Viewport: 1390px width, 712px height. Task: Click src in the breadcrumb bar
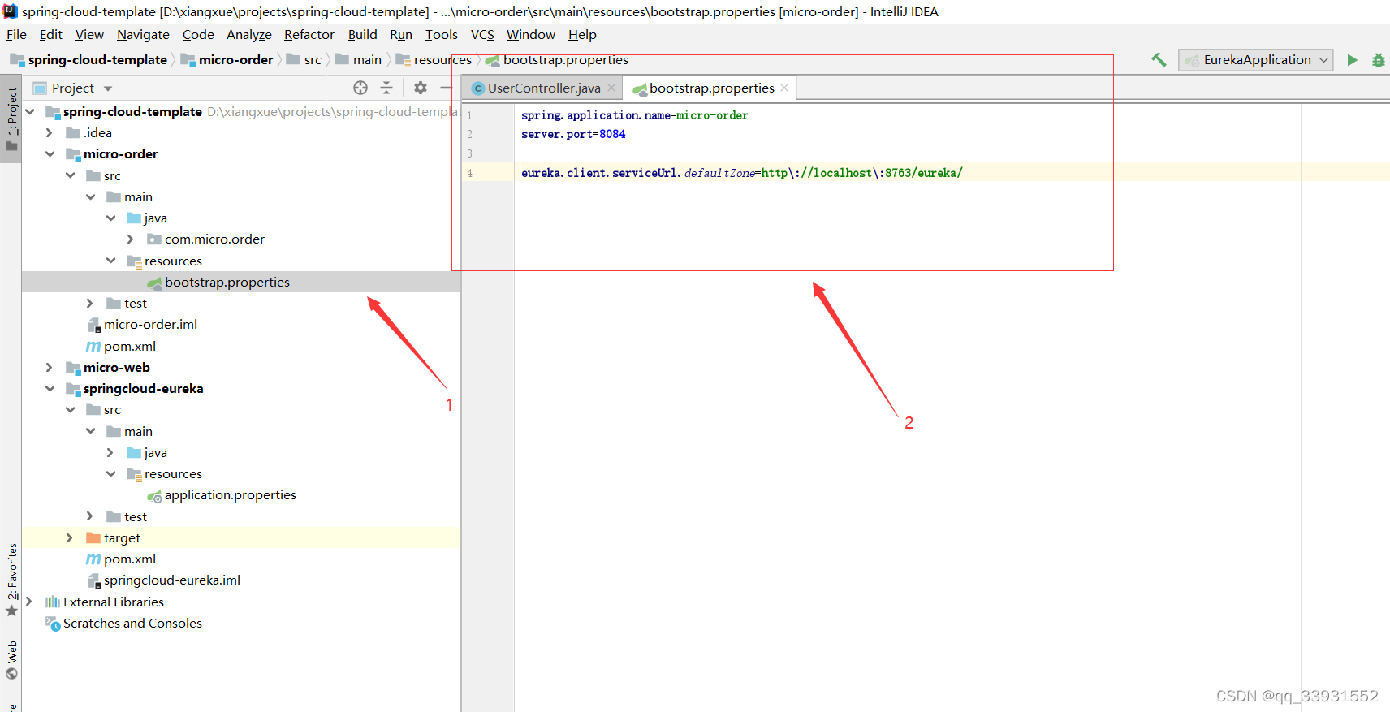pos(313,60)
